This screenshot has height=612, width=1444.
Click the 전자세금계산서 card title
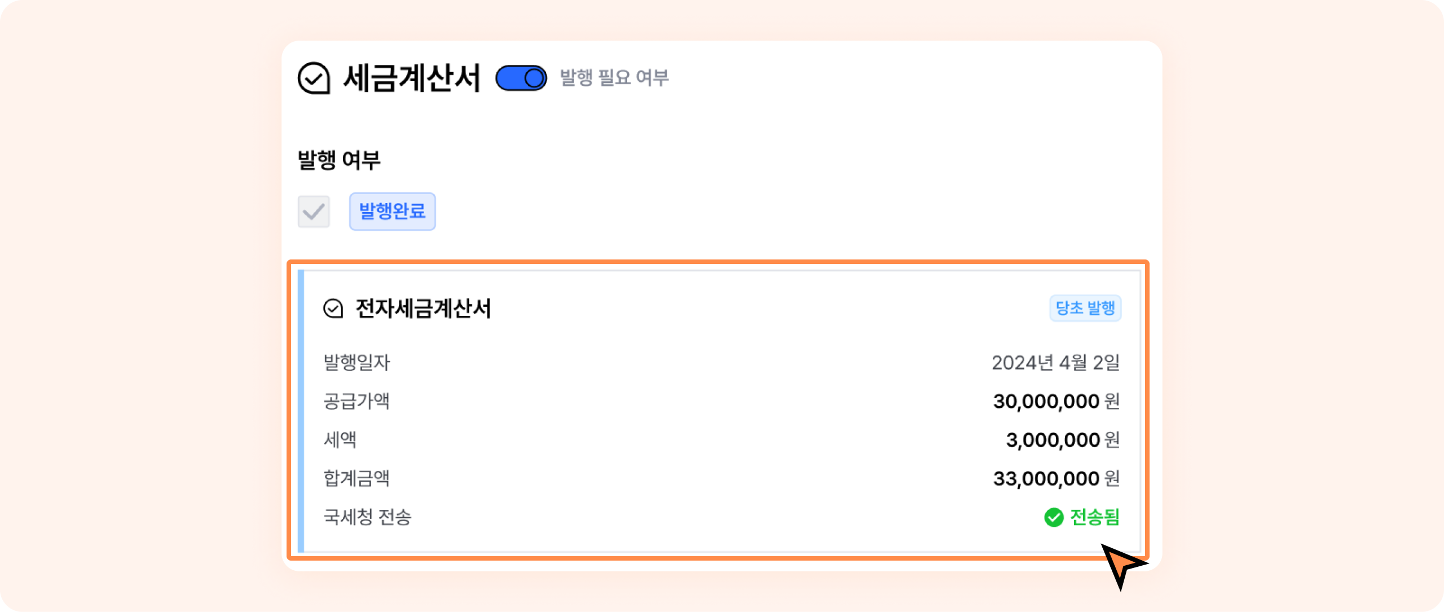click(x=423, y=309)
